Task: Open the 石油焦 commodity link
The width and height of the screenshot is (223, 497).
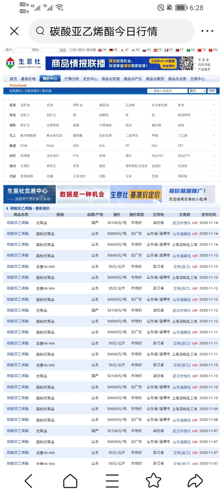Action: pos(130,105)
